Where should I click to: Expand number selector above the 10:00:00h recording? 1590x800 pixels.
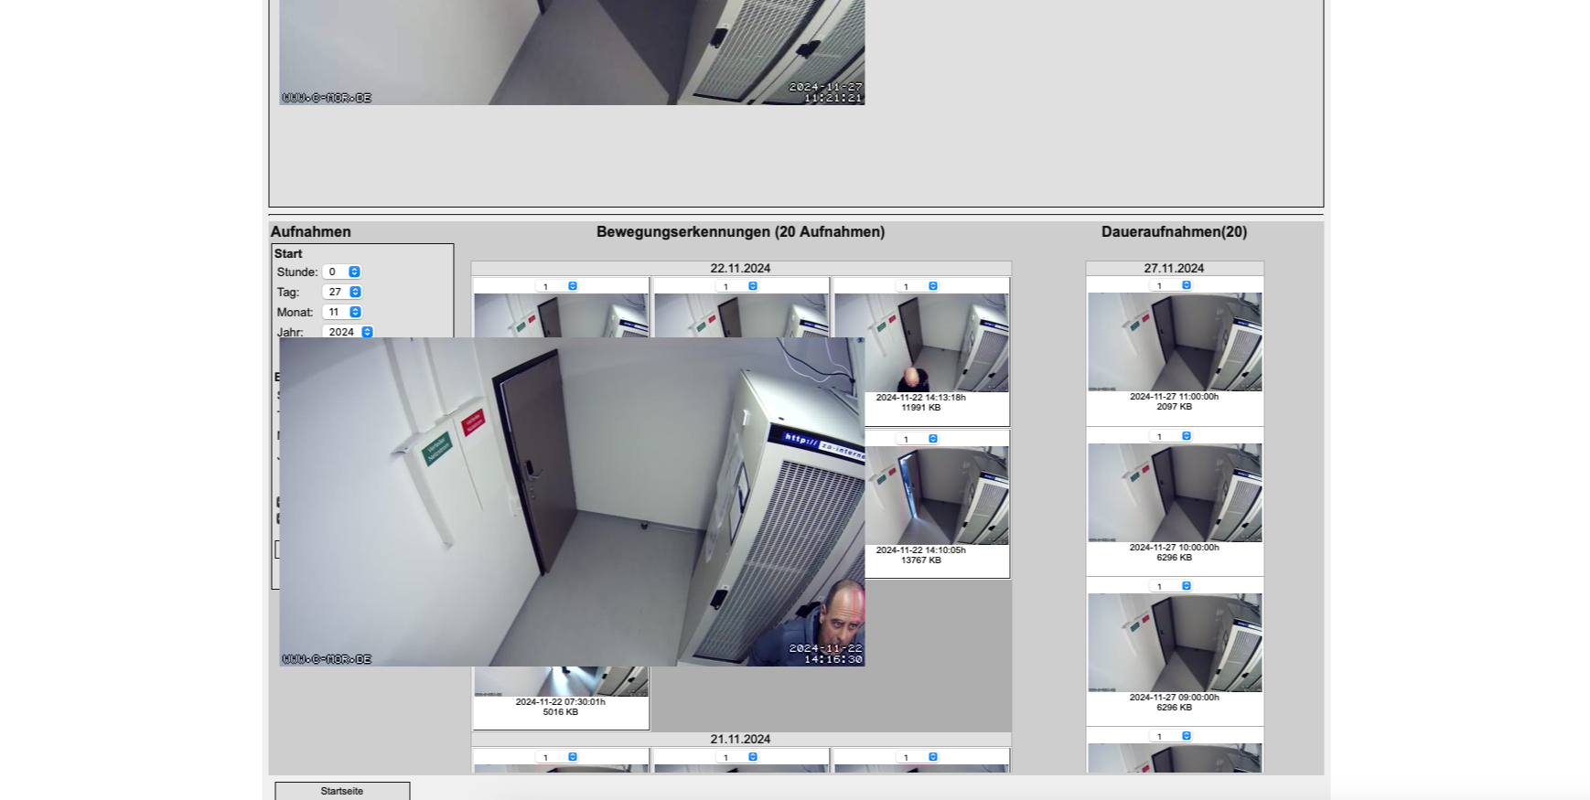[1173, 436]
